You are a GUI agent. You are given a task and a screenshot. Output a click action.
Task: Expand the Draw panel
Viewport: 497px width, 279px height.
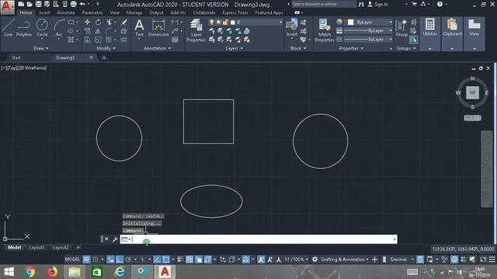41,48
